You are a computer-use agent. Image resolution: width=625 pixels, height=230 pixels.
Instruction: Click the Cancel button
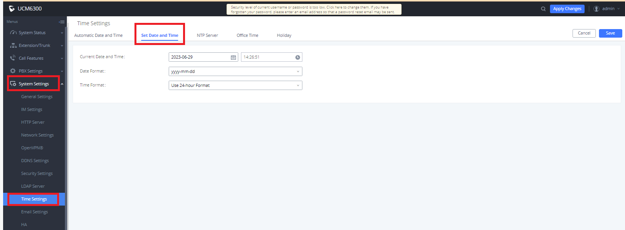(x=584, y=33)
